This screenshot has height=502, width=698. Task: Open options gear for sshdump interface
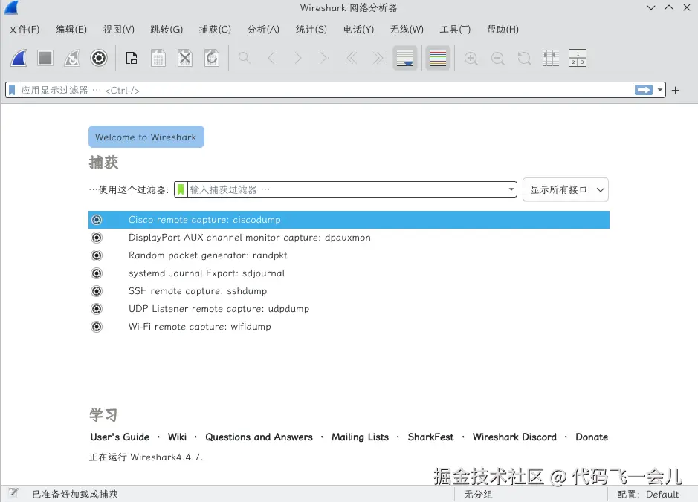pyautogui.click(x=97, y=291)
